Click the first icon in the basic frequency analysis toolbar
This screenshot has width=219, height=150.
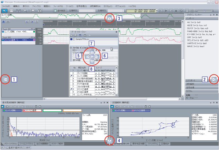[x=2, y=106]
